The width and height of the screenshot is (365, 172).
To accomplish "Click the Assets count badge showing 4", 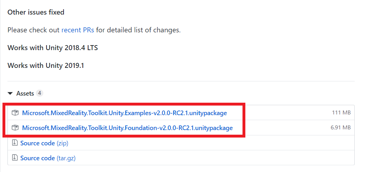I will (39, 93).
